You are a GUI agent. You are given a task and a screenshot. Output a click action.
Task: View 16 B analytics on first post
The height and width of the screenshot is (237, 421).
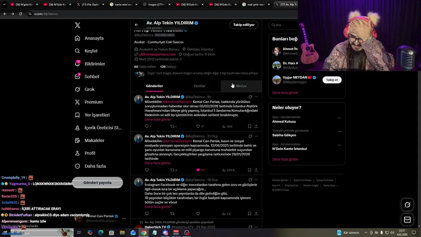[227, 126]
